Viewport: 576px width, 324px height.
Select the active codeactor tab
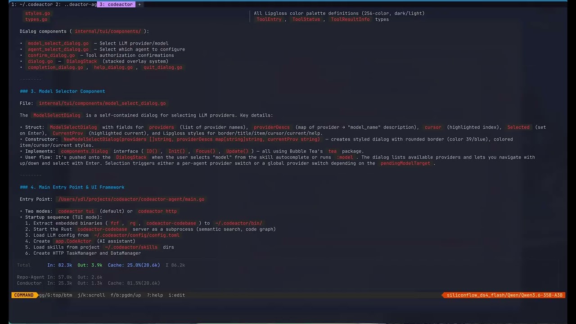pyautogui.click(x=116, y=4)
